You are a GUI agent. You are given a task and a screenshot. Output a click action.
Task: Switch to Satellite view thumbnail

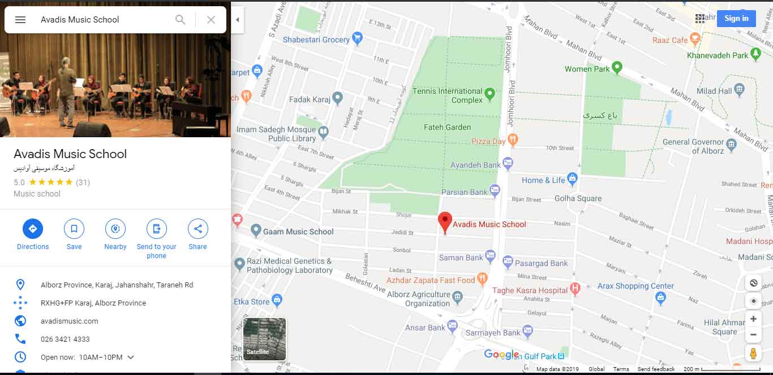[265, 339]
